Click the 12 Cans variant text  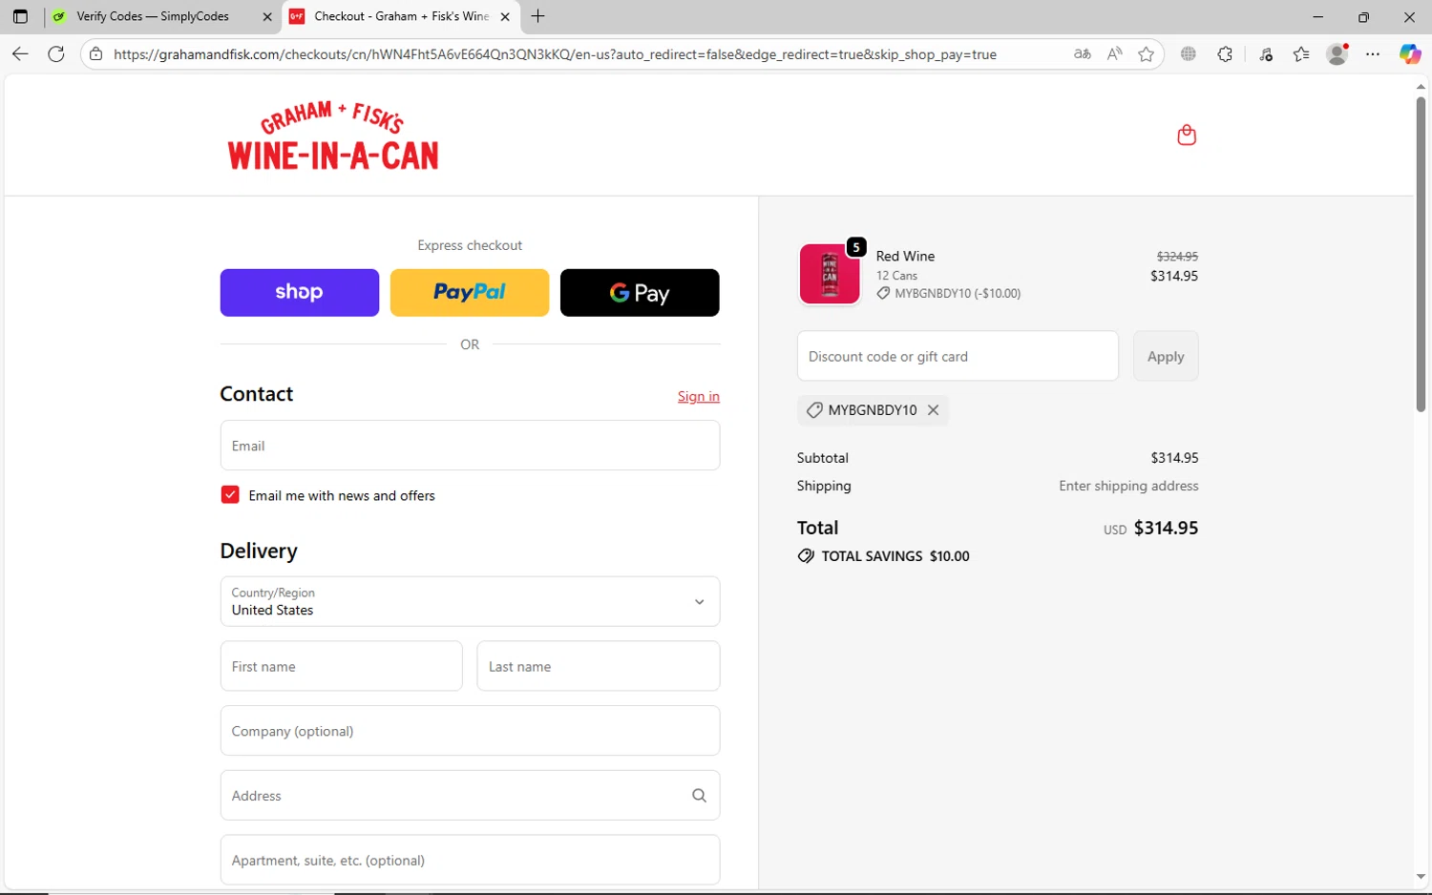(896, 276)
